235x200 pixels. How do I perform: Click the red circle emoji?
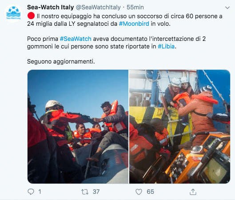[x=31, y=16]
